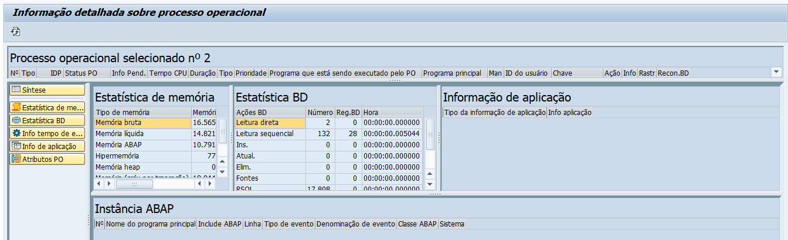Open the Atributos PO button
Viewport: 788px width, 240px height.
pyautogui.click(x=47, y=159)
